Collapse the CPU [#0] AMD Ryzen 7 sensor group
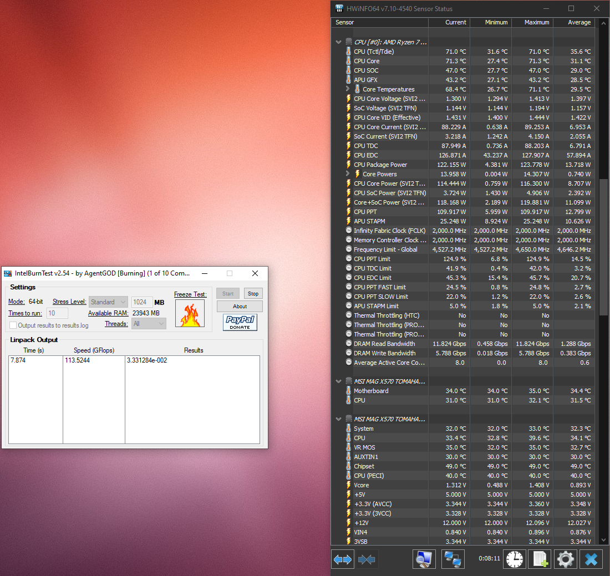 coord(338,42)
